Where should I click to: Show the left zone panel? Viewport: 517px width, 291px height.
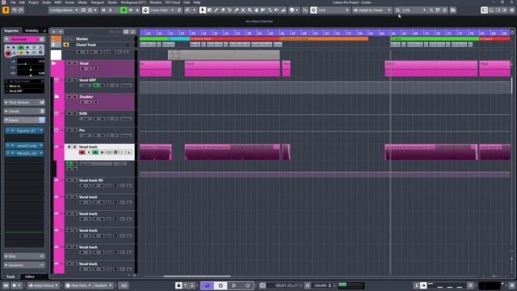[x=485, y=11]
